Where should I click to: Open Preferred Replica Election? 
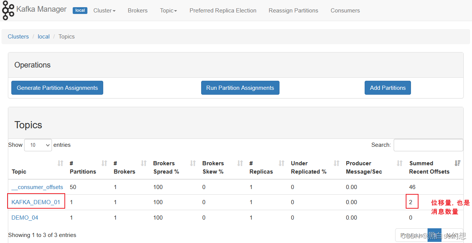tap(223, 11)
